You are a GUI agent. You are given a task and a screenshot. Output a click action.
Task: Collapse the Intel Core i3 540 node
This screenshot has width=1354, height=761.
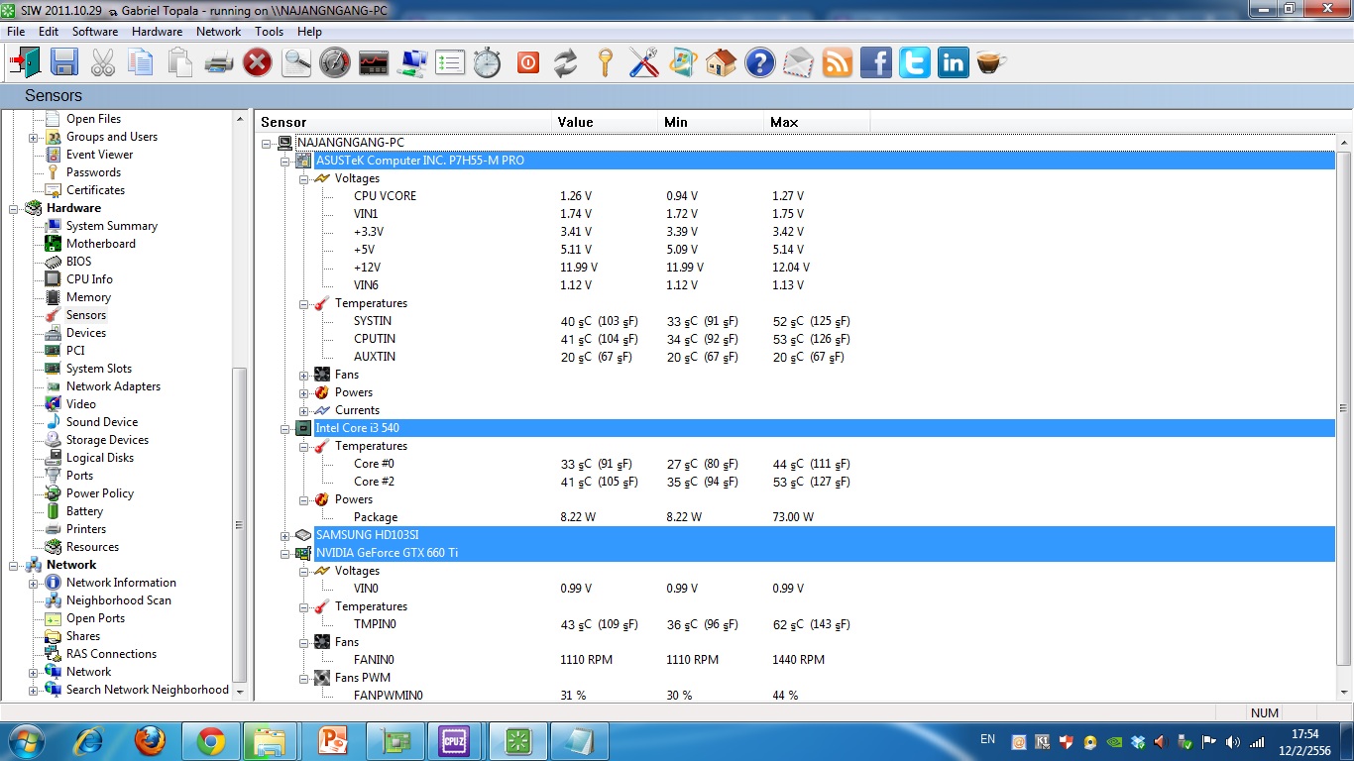point(285,428)
